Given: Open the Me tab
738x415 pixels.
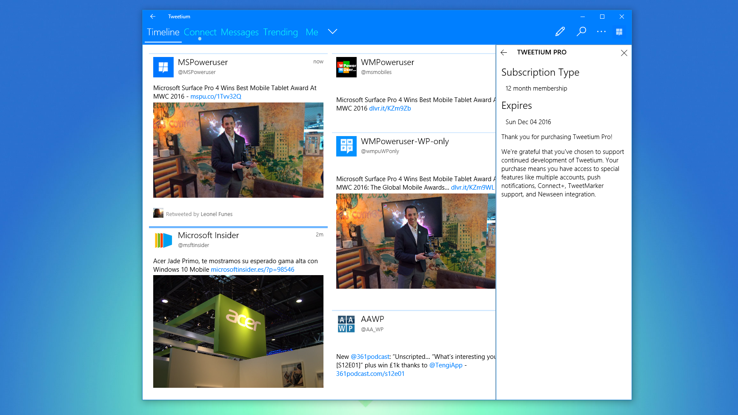Looking at the screenshot, I should [x=312, y=32].
